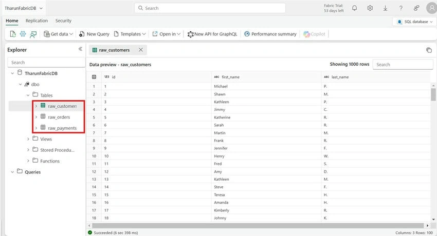Click the Queries folder icon
The width and height of the screenshot is (437, 236).
[20, 171]
